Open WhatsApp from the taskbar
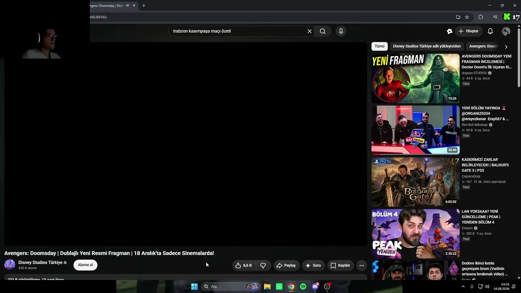The width and height of the screenshot is (521, 293). [x=279, y=286]
